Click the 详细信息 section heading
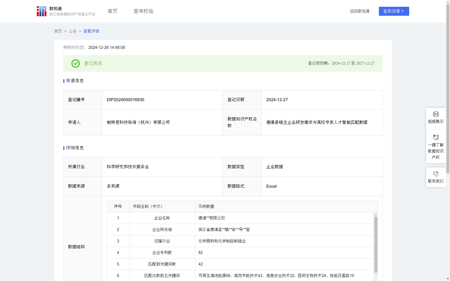The image size is (450, 281). click(75, 148)
